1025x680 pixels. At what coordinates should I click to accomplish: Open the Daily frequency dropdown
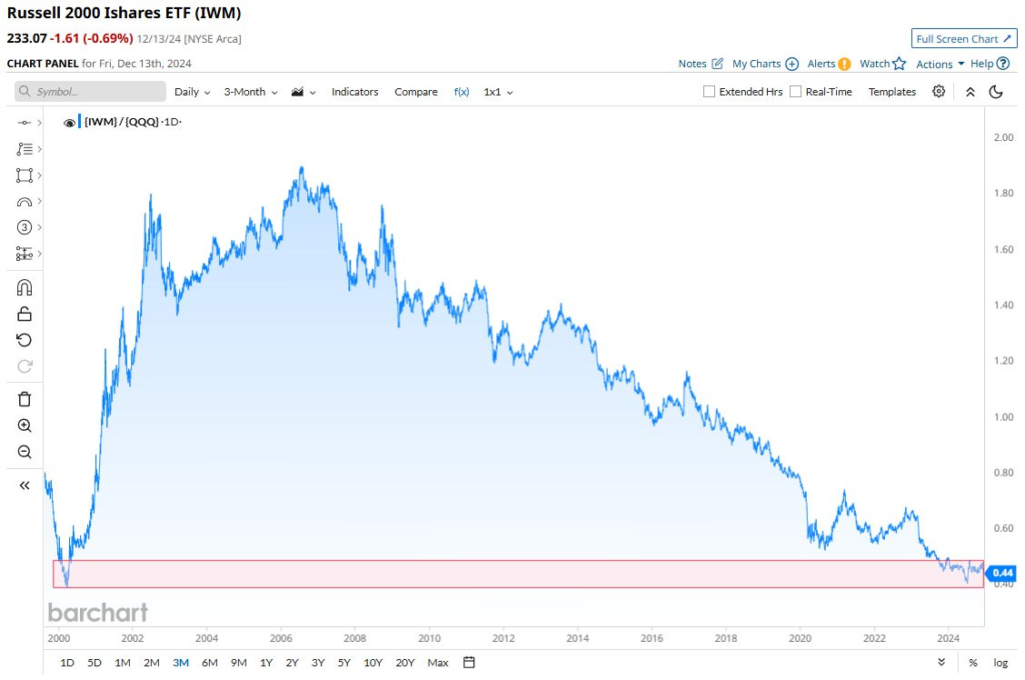(x=193, y=92)
